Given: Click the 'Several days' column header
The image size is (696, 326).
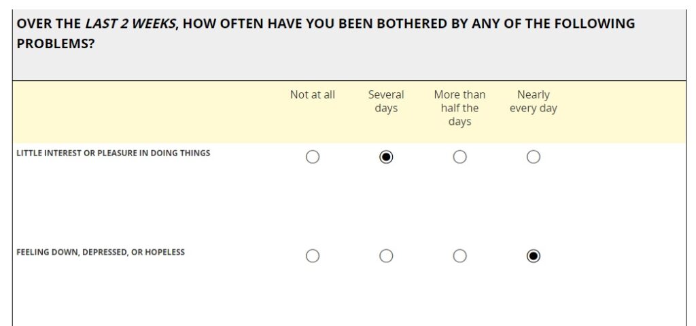Looking at the screenshot, I should pyautogui.click(x=386, y=101).
